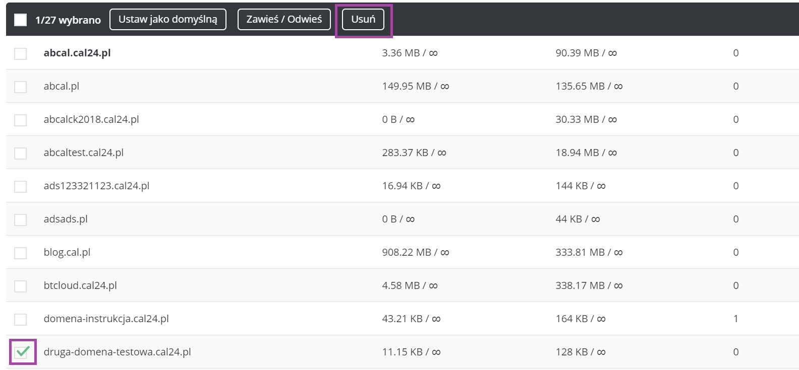Click 'Ustaw jako domyślną' button

168,19
